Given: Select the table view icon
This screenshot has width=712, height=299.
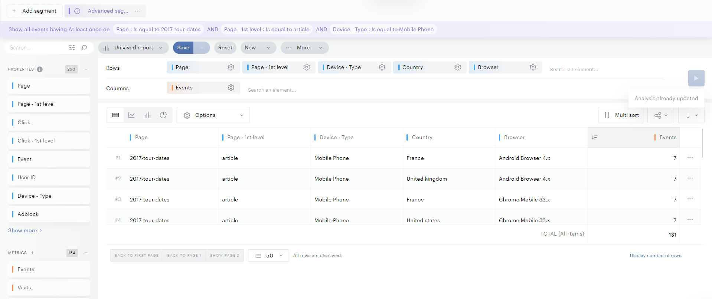Looking at the screenshot, I should [x=115, y=115].
